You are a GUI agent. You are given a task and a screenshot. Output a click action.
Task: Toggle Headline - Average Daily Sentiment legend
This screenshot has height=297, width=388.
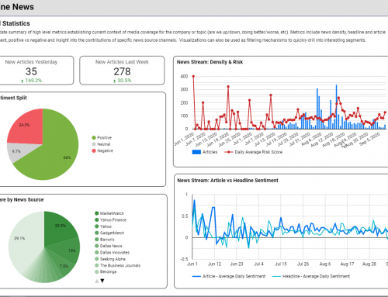click(311, 276)
